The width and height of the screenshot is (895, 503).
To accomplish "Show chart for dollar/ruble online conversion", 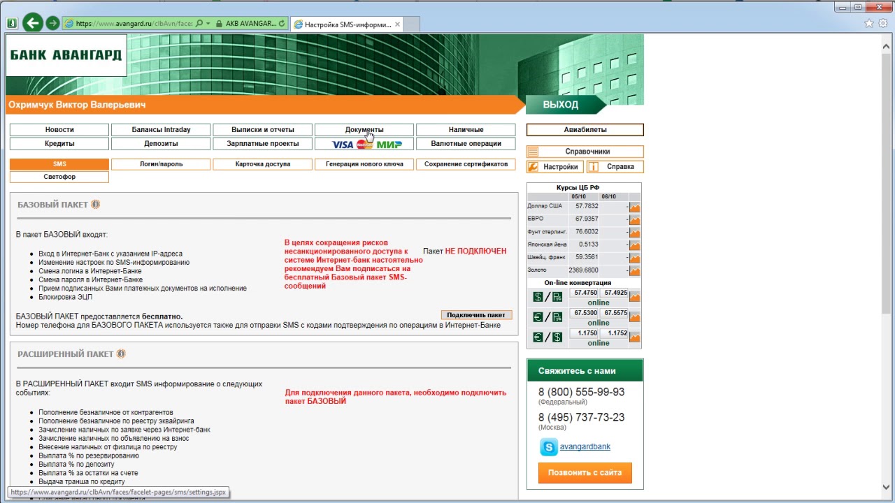I will pyautogui.click(x=634, y=296).
